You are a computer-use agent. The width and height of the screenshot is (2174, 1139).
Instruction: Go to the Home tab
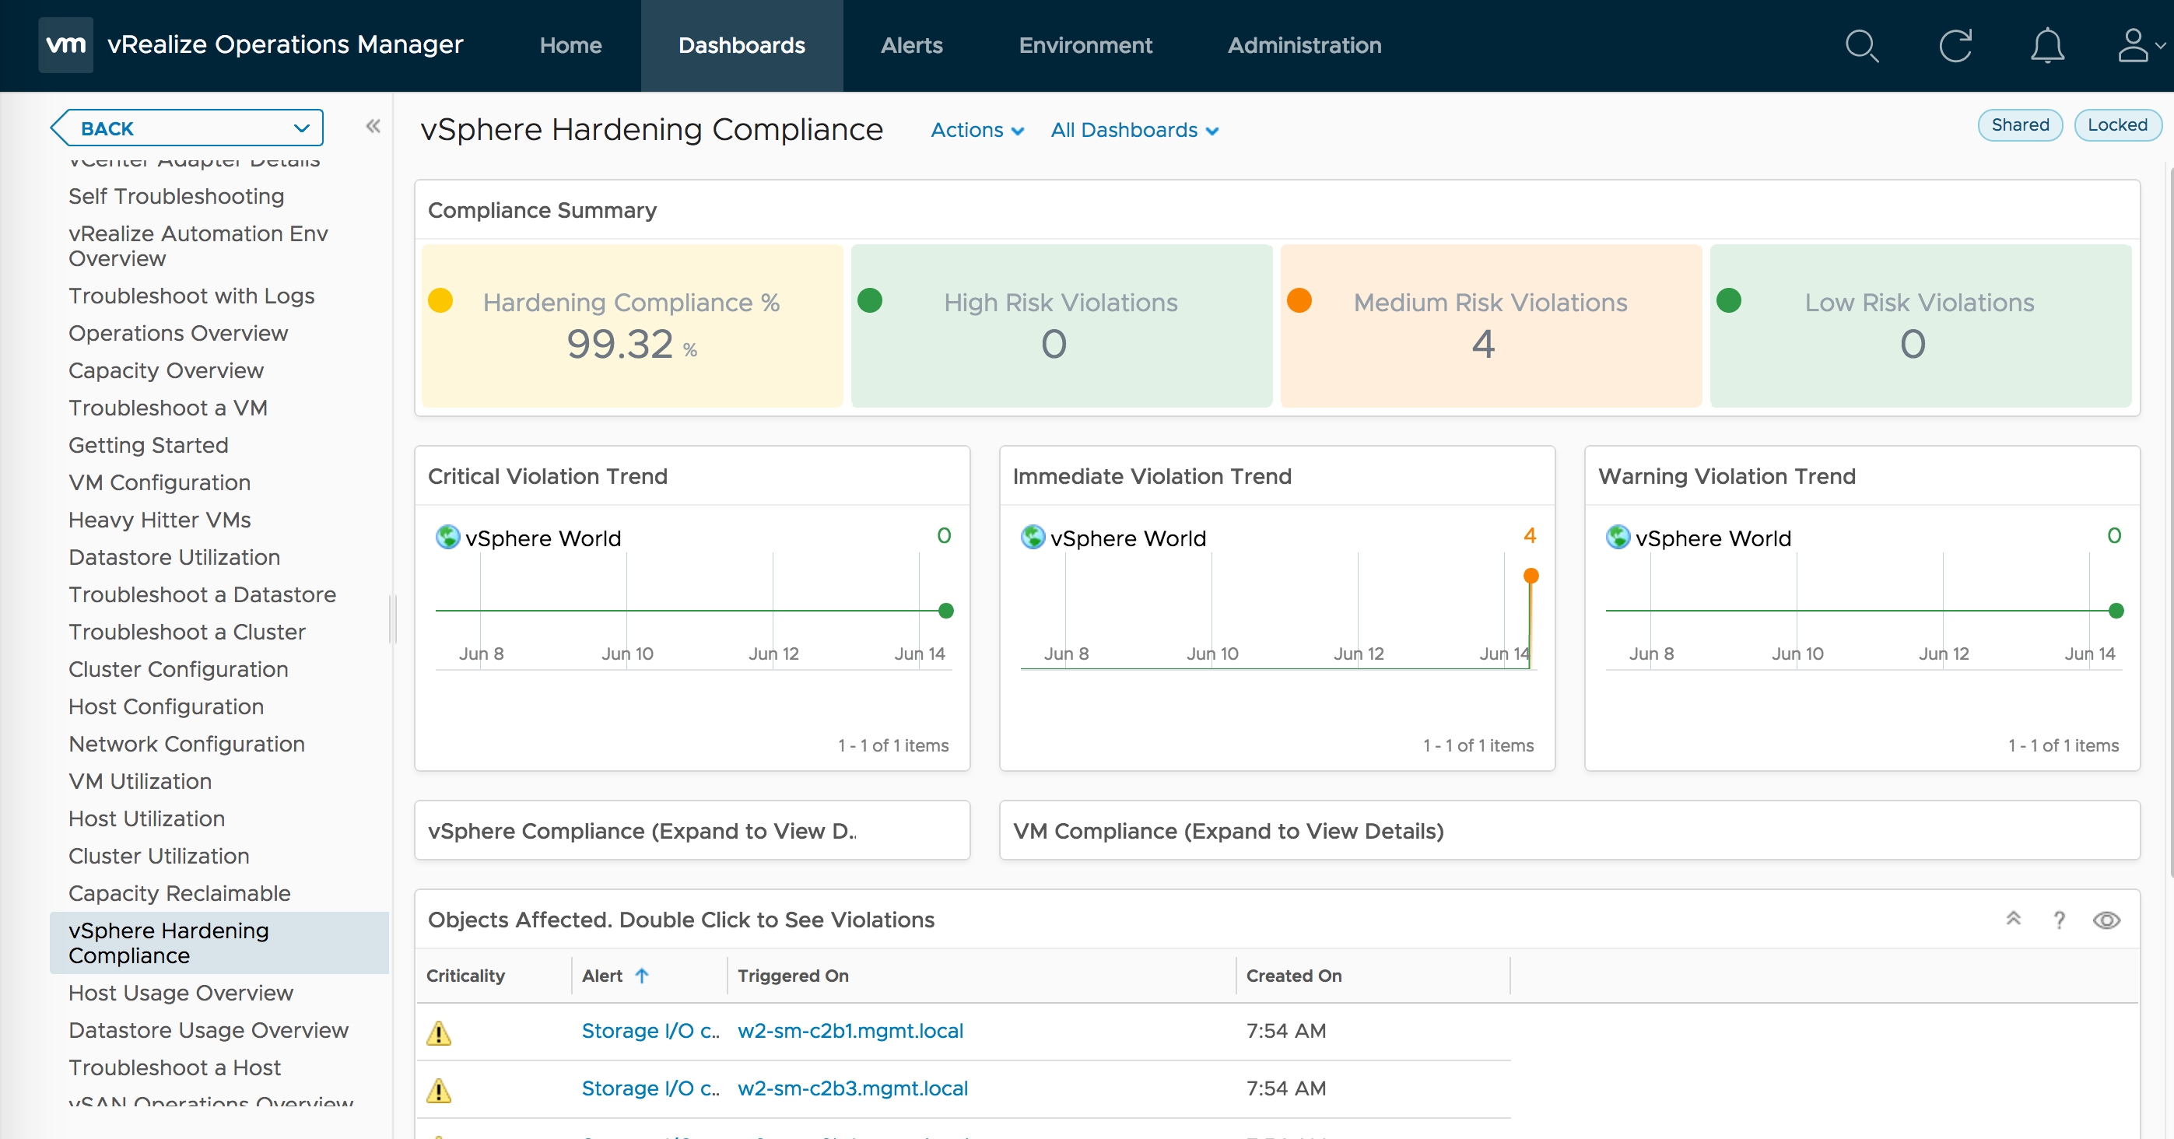click(570, 46)
